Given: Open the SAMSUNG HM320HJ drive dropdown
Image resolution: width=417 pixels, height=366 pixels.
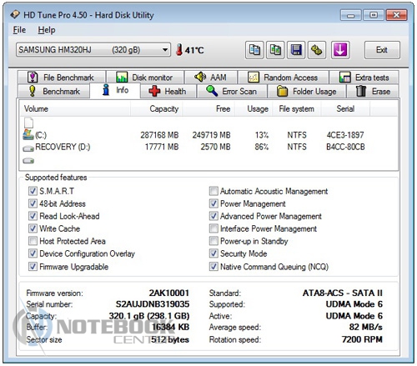Looking at the screenshot, I should 93,50.
